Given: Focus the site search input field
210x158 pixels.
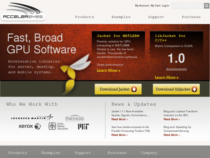Looking at the screenshot, I should (188, 6).
